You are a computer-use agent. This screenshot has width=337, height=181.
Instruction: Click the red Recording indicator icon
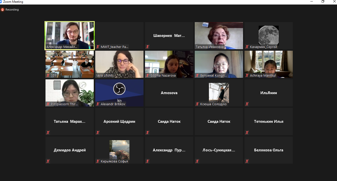[3, 10]
